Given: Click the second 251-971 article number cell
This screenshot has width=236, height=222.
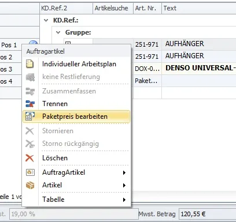Looking at the screenshot, I should [x=147, y=57].
